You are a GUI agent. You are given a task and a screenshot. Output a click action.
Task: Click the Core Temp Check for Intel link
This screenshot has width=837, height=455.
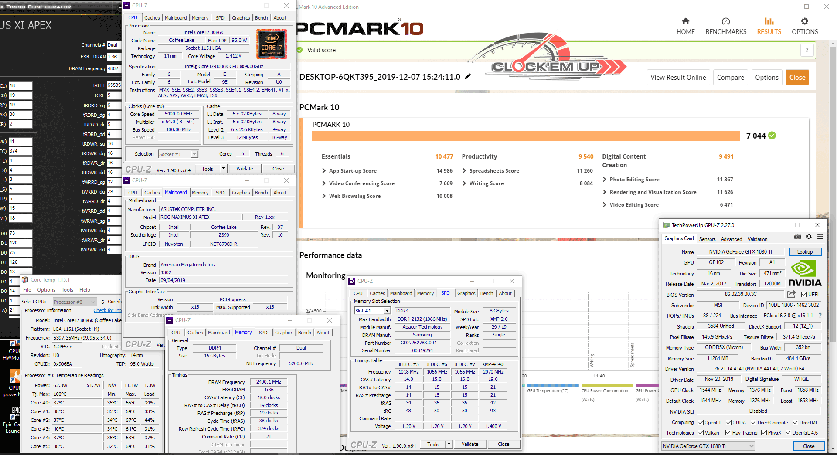coord(107,310)
